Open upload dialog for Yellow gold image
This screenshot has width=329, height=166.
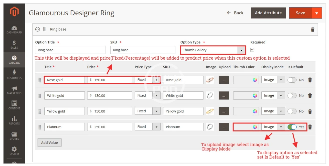pyautogui.click(x=224, y=111)
